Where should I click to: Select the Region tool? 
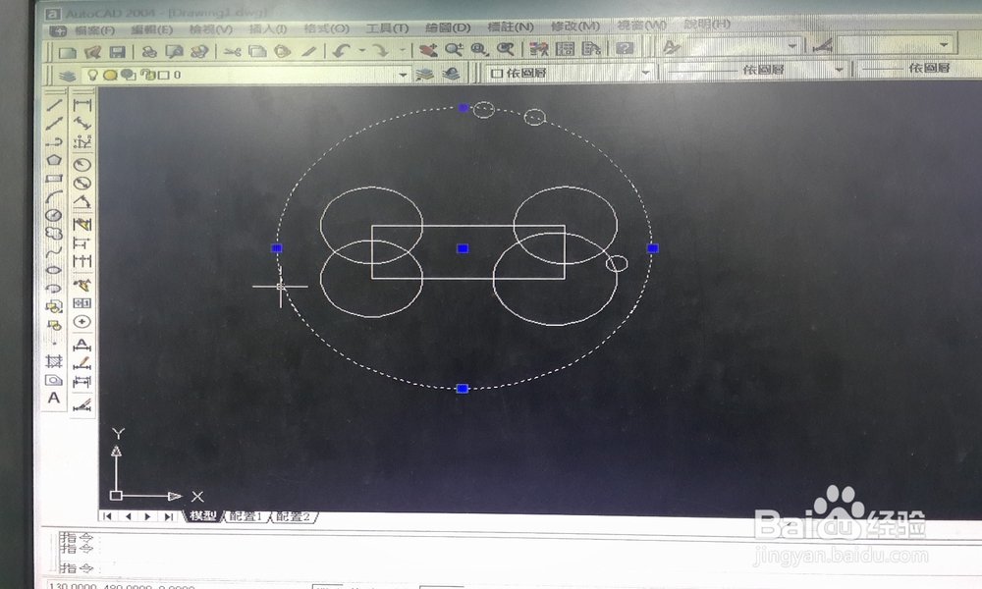[x=54, y=379]
